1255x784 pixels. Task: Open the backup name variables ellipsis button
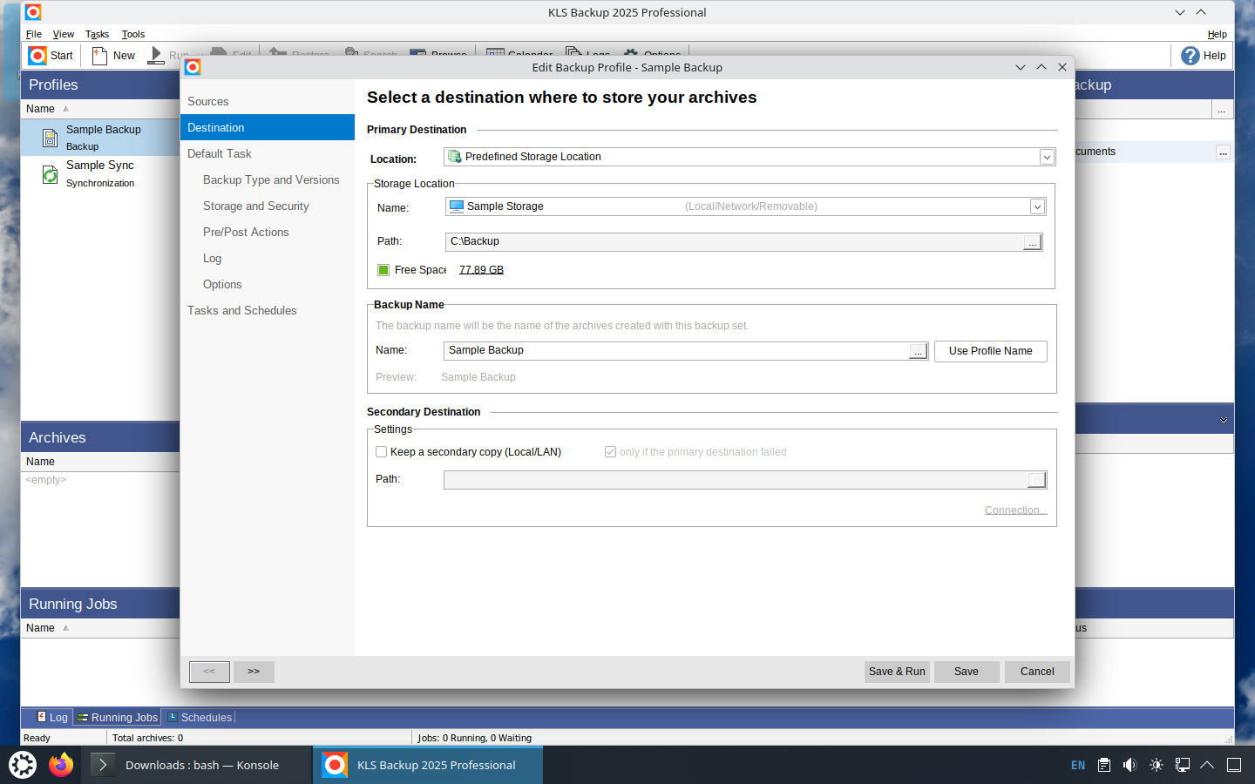[x=919, y=350]
